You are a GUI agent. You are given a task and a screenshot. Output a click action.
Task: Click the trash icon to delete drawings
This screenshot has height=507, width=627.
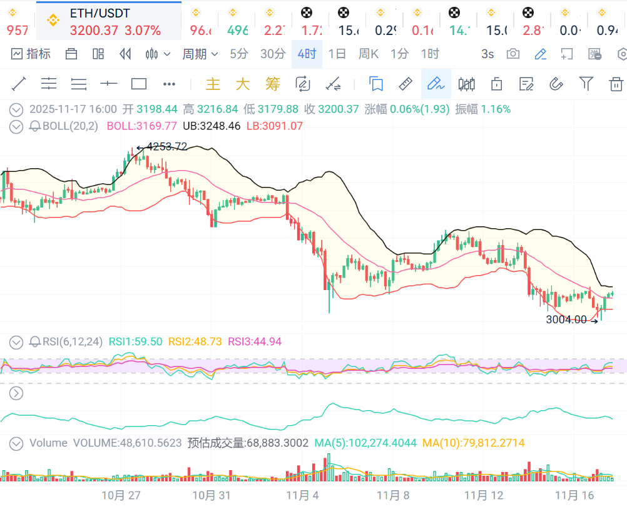(x=616, y=84)
